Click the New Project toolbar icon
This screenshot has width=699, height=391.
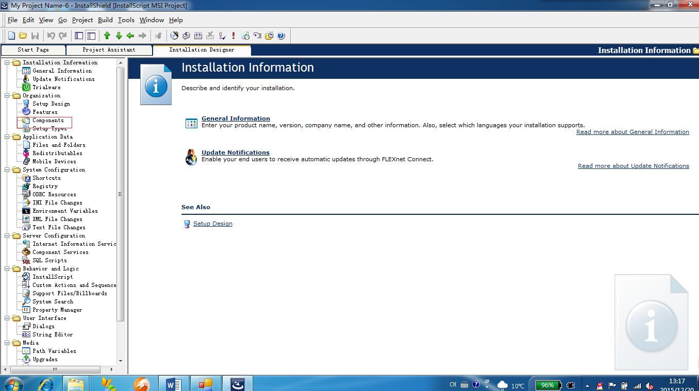click(11, 36)
